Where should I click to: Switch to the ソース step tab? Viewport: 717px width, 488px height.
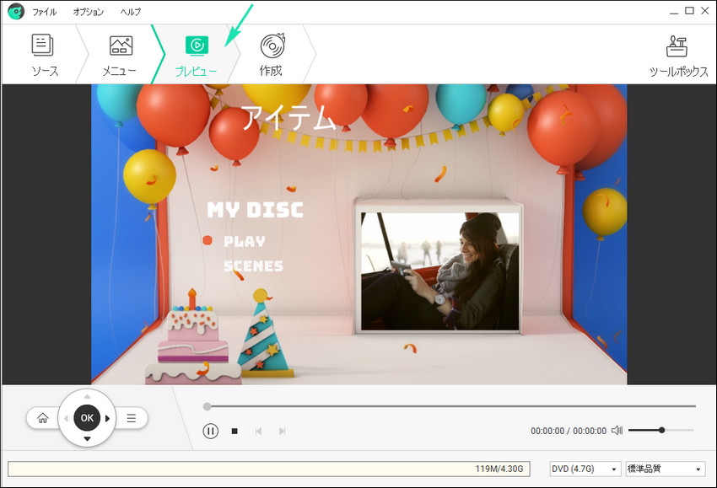pos(45,55)
